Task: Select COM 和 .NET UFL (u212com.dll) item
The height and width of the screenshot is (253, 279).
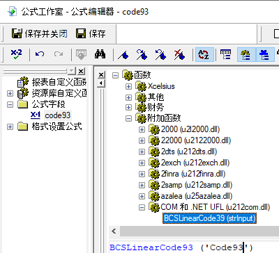Action: click(x=216, y=207)
